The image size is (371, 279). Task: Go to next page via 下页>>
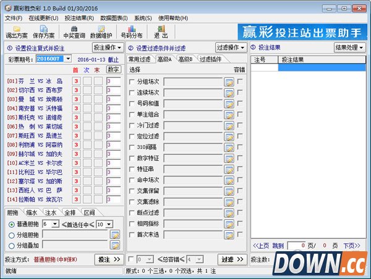[x=352, y=246]
